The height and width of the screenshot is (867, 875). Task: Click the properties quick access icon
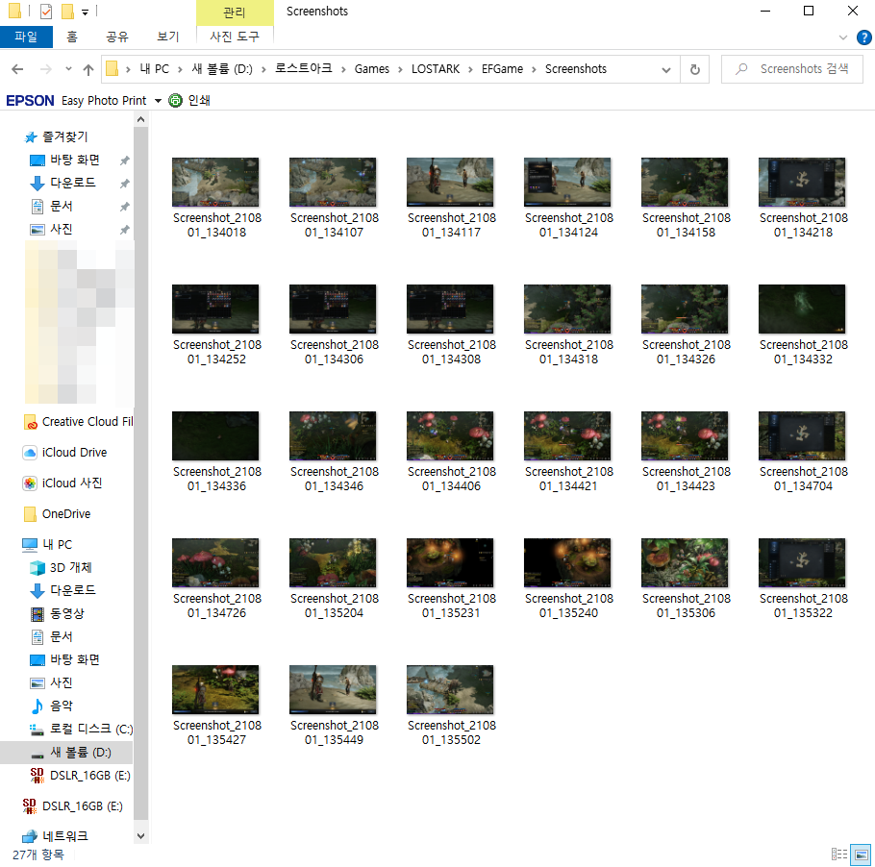coord(46,11)
